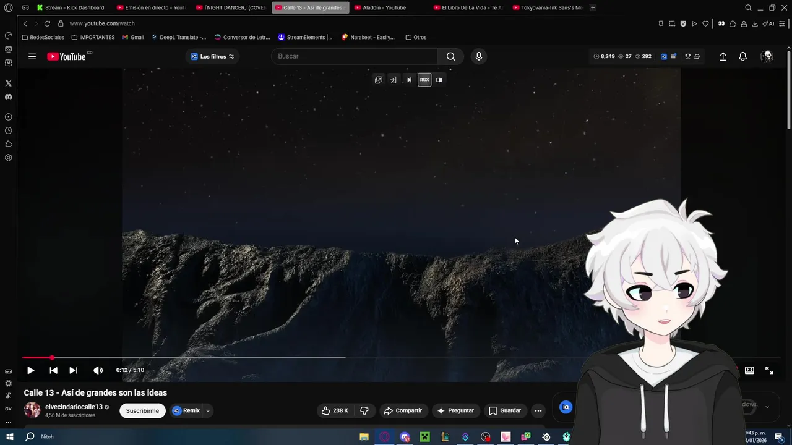Open the IMPORTANTES bookmarks folder

tap(93, 37)
